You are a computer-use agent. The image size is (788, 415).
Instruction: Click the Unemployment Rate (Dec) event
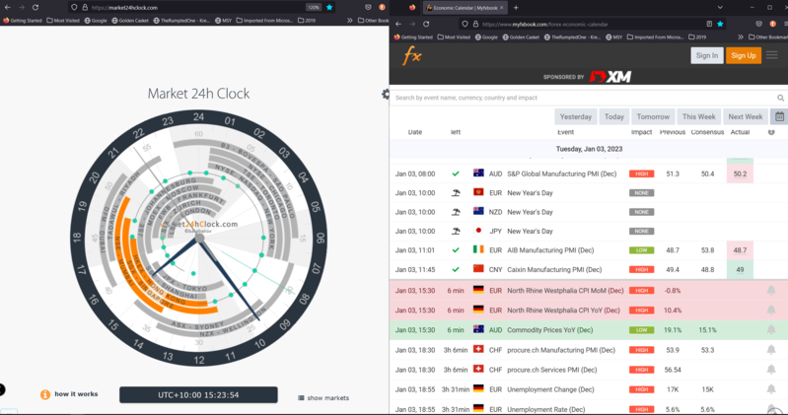pyautogui.click(x=545, y=409)
